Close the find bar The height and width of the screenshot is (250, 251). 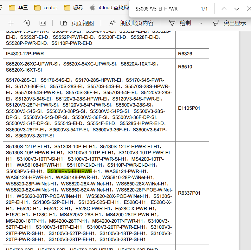click(249, 9)
